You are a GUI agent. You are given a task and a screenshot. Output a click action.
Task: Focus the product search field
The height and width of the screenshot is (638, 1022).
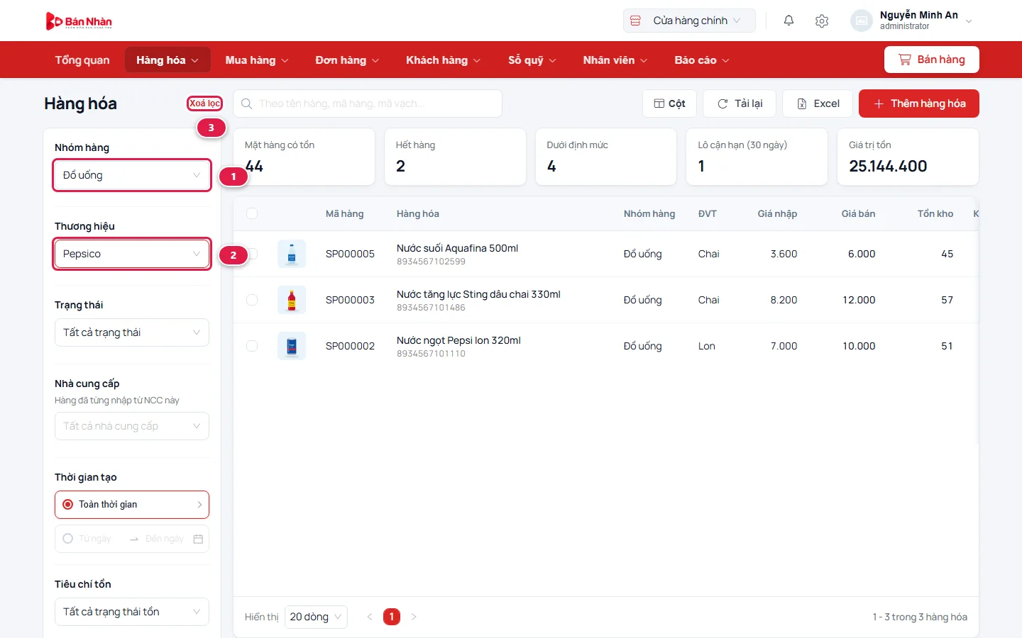point(368,103)
